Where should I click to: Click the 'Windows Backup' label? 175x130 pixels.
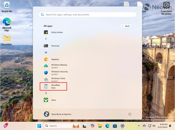click(x=59, y=65)
